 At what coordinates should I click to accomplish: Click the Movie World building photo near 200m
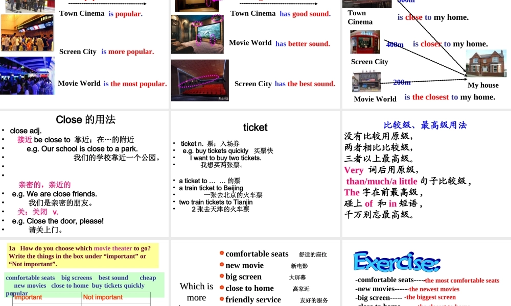click(366, 81)
